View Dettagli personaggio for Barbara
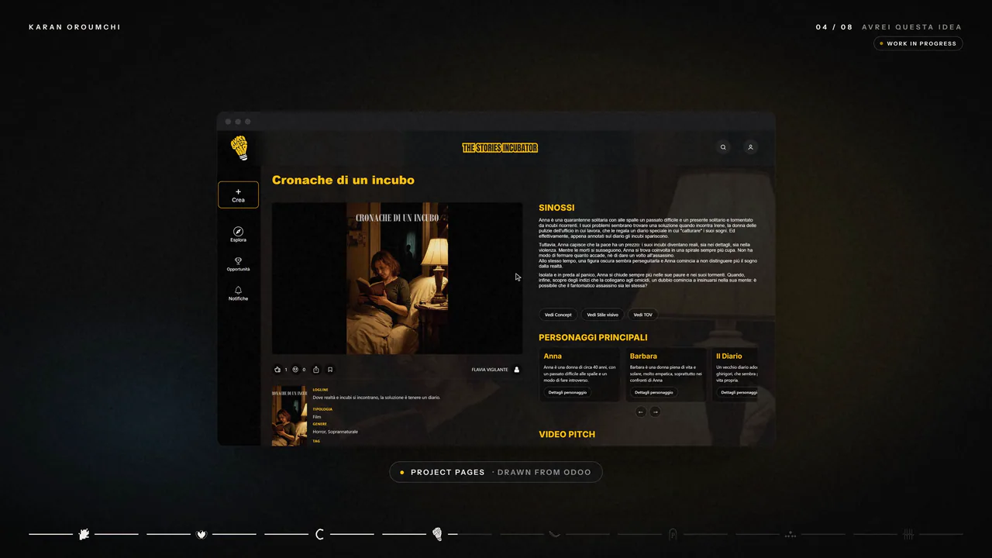 click(653, 392)
